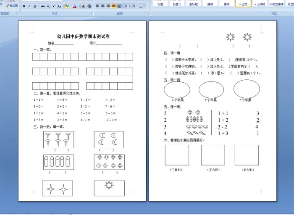Click the heading 四、填一填 on page two

(x=172, y=53)
